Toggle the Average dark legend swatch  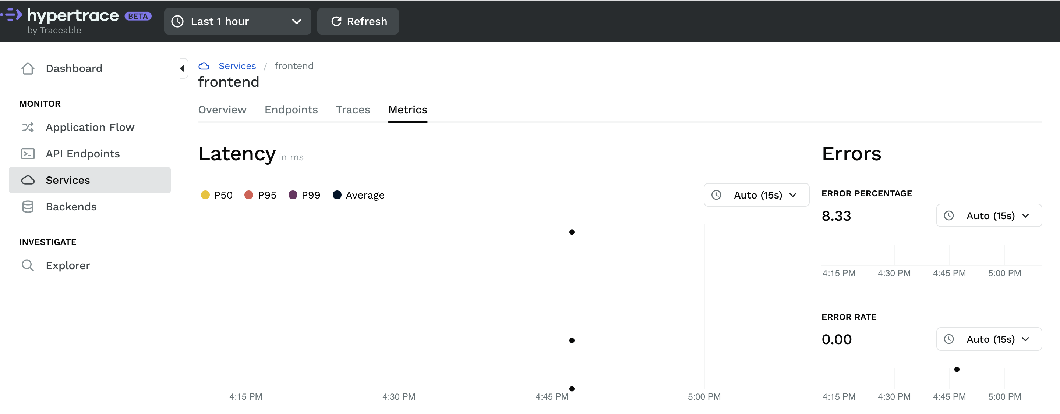click(337, 195)
